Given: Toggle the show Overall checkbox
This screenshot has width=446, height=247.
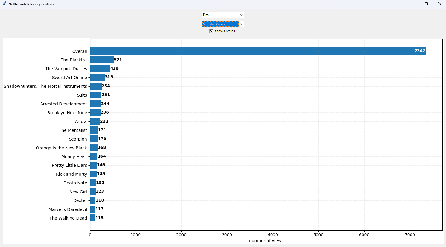Looking at the screenshot, I should click(211, 31).
